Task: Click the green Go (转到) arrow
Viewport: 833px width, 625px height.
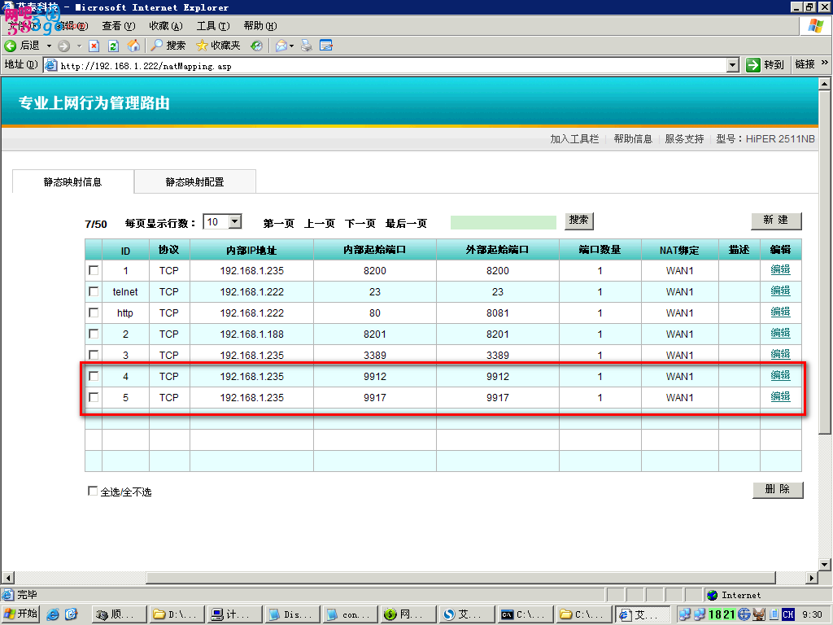Action: pyautogui.click(x=752, y=65)
